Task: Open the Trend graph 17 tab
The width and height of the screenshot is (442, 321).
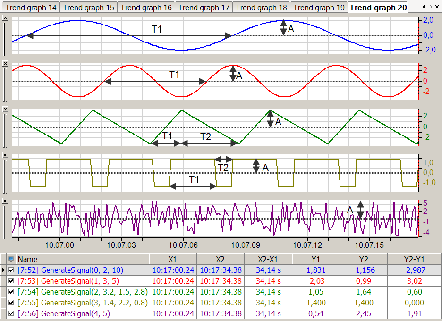Action: (x=204, y=8)
